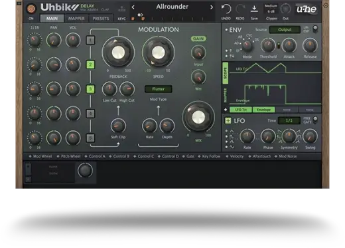Viewport: 345px width, 248px height.
Task: Click the Control C modulation source label
Action: (145, 156)
